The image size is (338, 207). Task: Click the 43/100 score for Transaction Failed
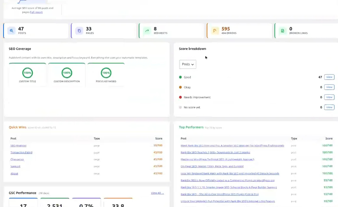[158, 152]
